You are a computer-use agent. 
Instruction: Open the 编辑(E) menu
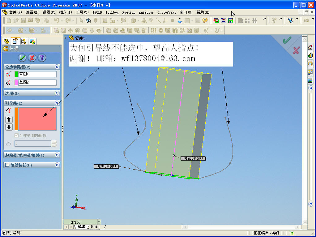[x=32, y=12]
